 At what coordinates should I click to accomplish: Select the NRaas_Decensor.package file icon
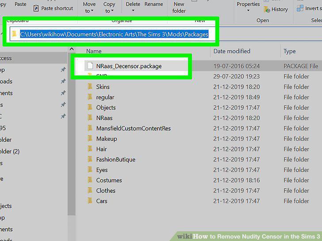coord(90,66)
